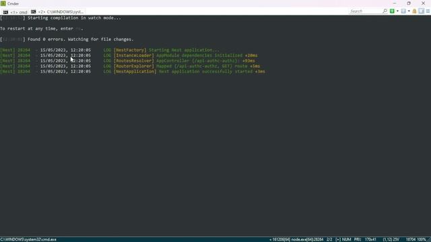Open the hamburger settings menu
The height and width of the screenshot is (242, 431).
(x=428, y=11)
